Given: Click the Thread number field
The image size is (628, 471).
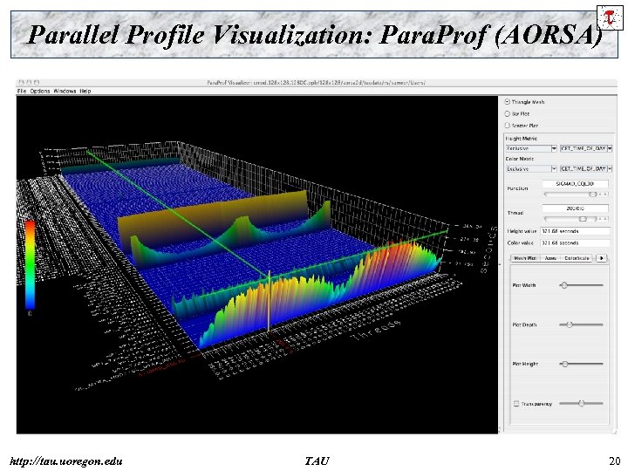Looking at the screenshot, I should pyautogui.click(x=575, y=208).
